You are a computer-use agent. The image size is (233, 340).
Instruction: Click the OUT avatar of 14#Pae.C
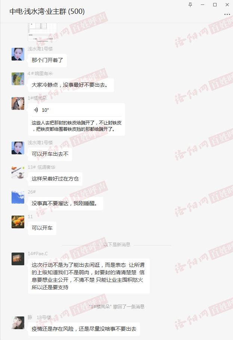tap(18, 259)
